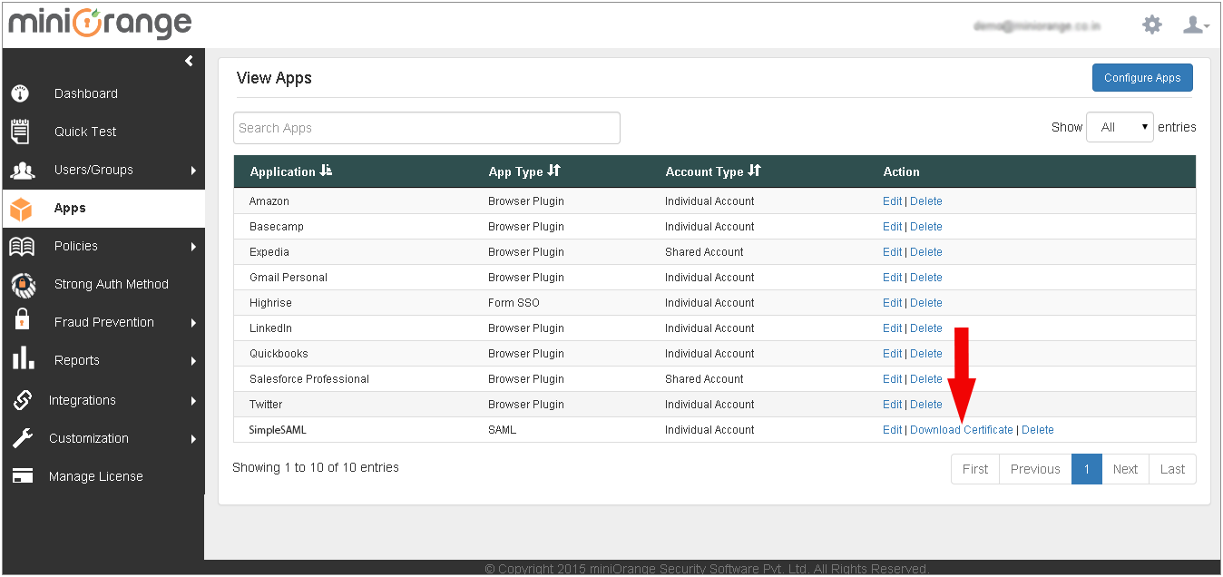Go to Next page
Screen dimensions: 1223x577
tap(1125, 469)
